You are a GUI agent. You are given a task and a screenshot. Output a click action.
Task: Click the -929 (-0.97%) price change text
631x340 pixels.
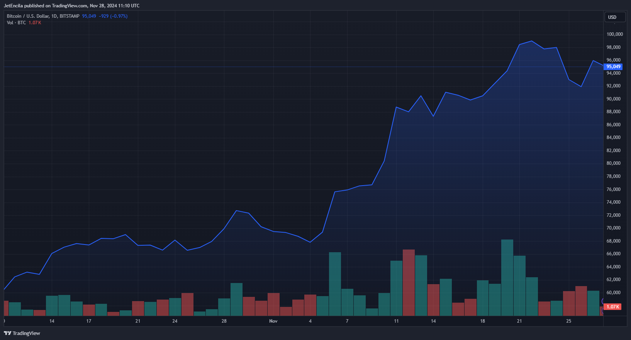tap(113, 16)
